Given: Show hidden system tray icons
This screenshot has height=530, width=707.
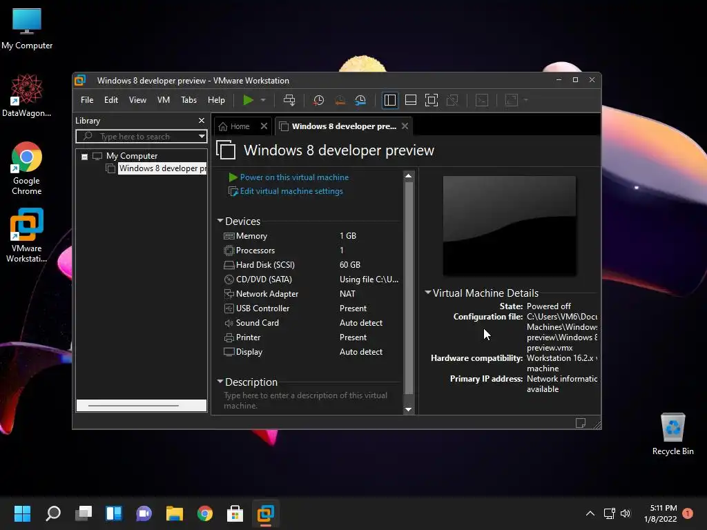Looking at the screenshot, I should 590,513.
